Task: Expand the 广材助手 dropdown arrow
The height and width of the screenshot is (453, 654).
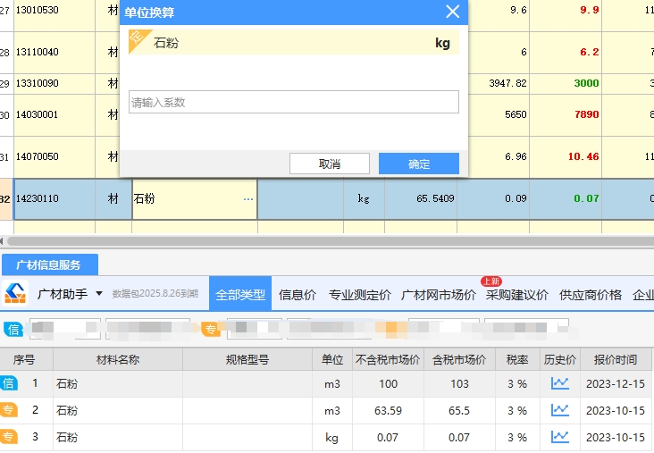Action: pyautogui.click(x=99, y=294)
